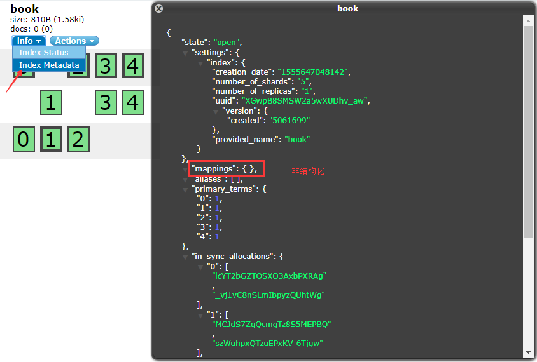The height and width of the screenshot is (362, 537).
Task: Select shard 2 box in the bottom node row
Action: 78,139
